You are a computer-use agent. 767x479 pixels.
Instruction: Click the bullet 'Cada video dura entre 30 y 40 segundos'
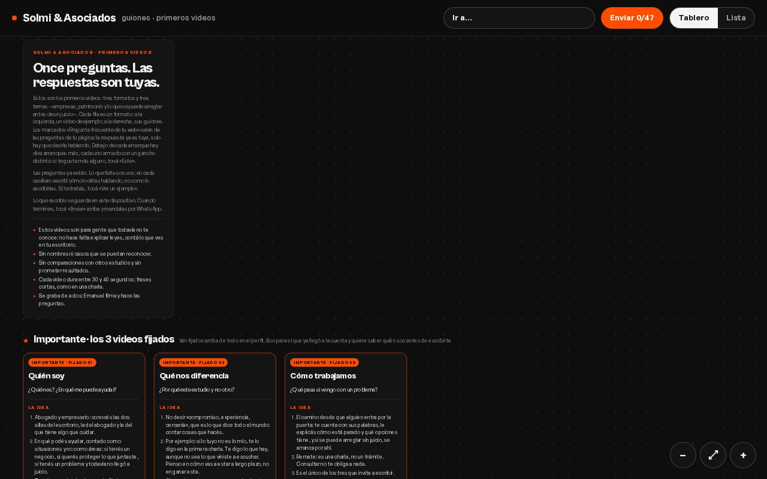(x=95, y=283)
